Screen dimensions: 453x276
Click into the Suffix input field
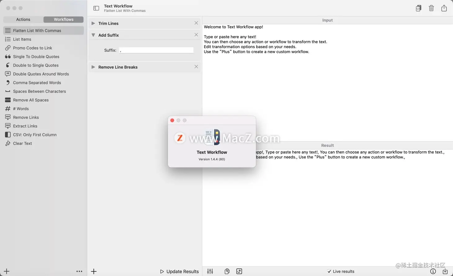156,50
